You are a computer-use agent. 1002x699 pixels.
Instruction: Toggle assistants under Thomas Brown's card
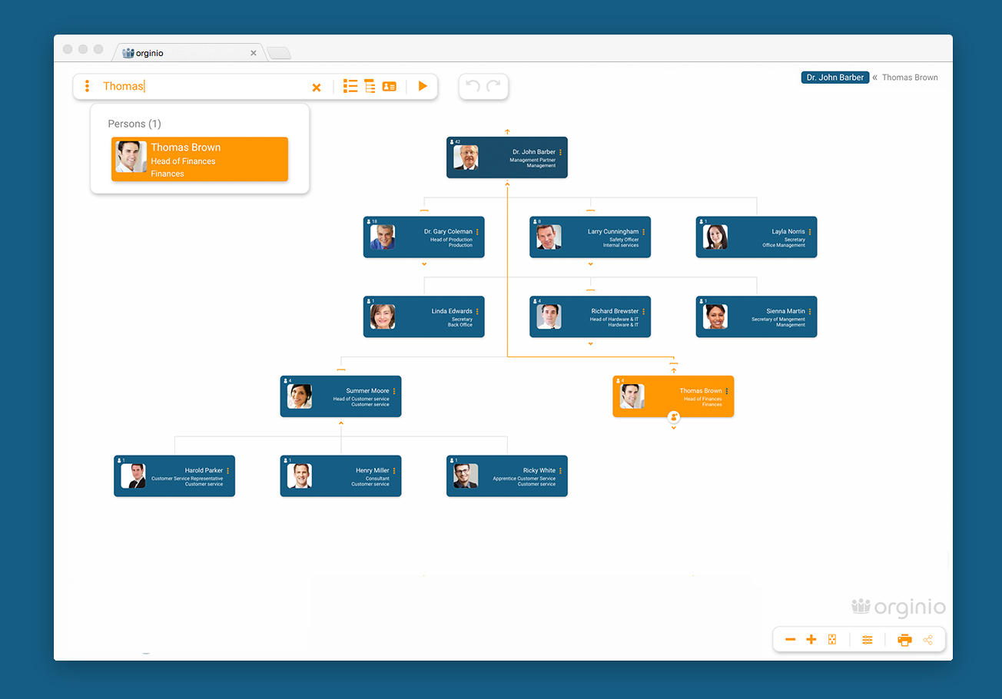(x=674, y=417)
